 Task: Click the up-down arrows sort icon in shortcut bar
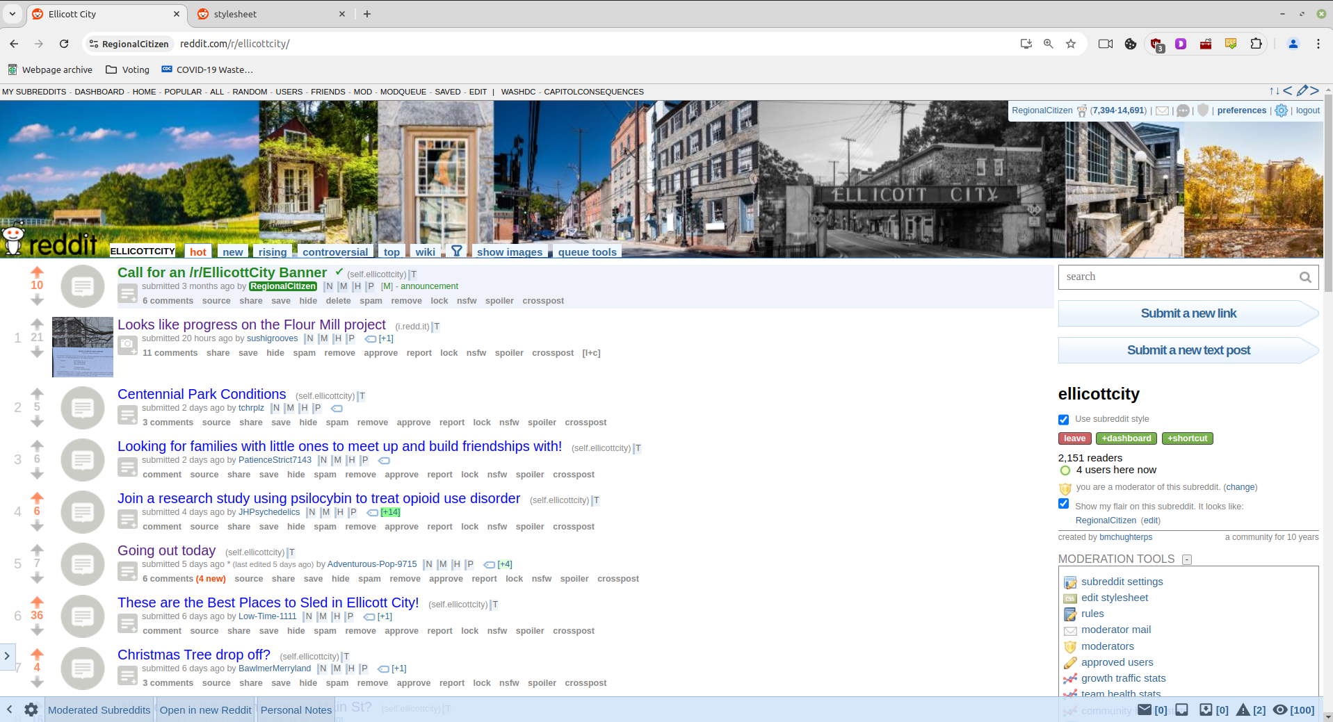coord(1274,91)
